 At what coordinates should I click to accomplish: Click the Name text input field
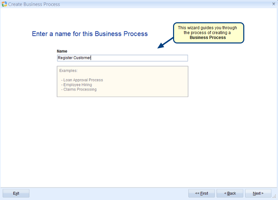tap(139, 58)
